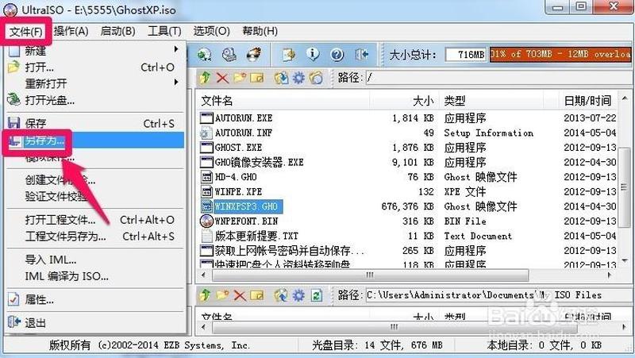Sort by 文件名 column header
Image resolution: width=635 pixels, height=358 pixels.
pyautogui.click(x=283, y=101)
